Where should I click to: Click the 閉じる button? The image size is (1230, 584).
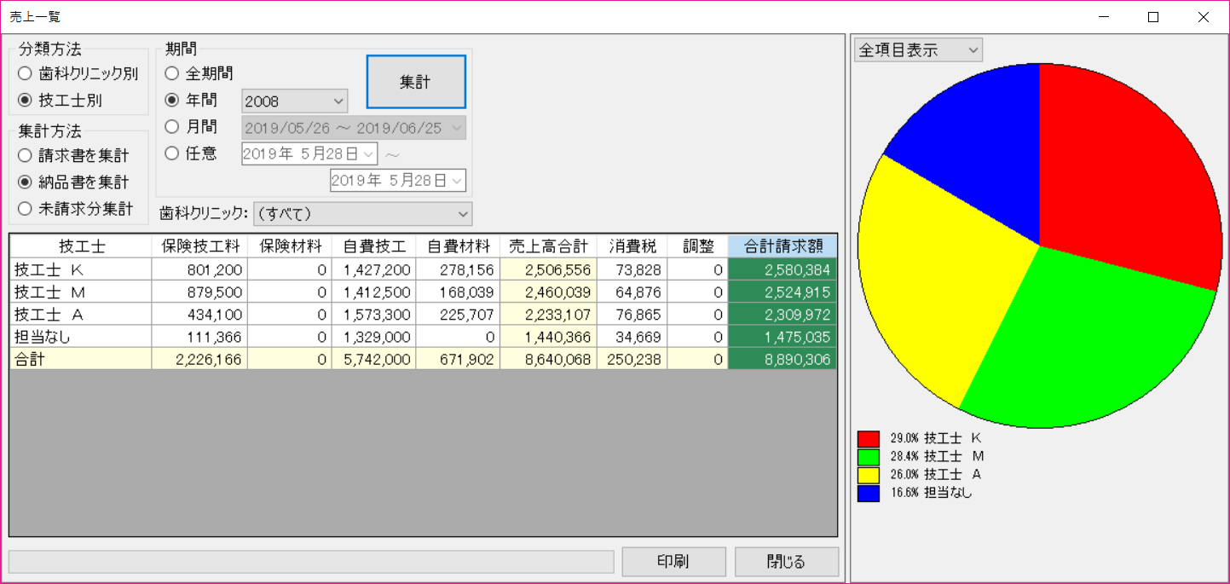click(787, 562)
